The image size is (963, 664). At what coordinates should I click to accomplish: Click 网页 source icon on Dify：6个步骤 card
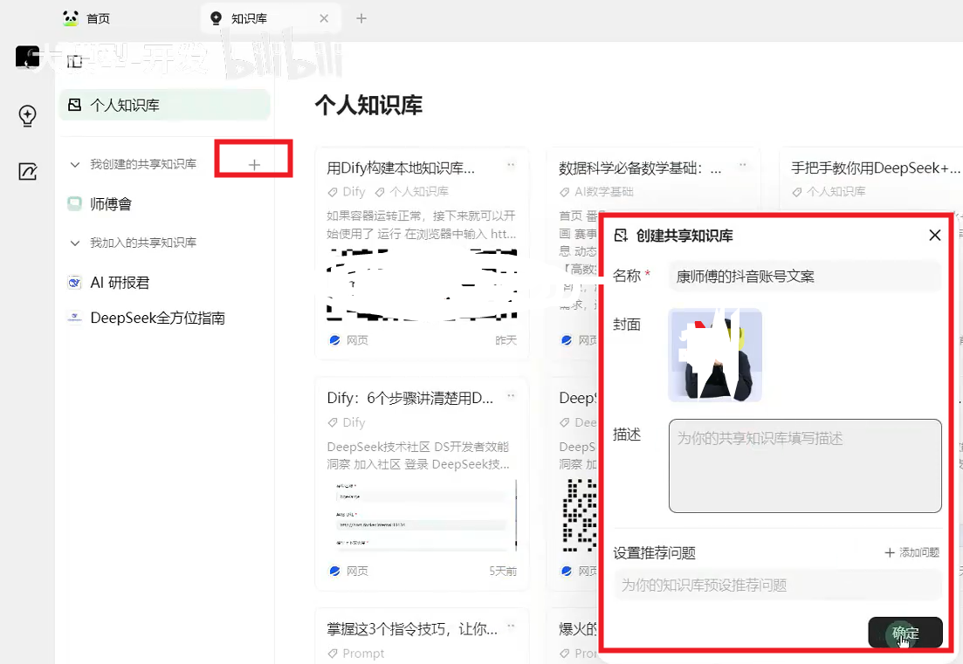click(334, 571)
